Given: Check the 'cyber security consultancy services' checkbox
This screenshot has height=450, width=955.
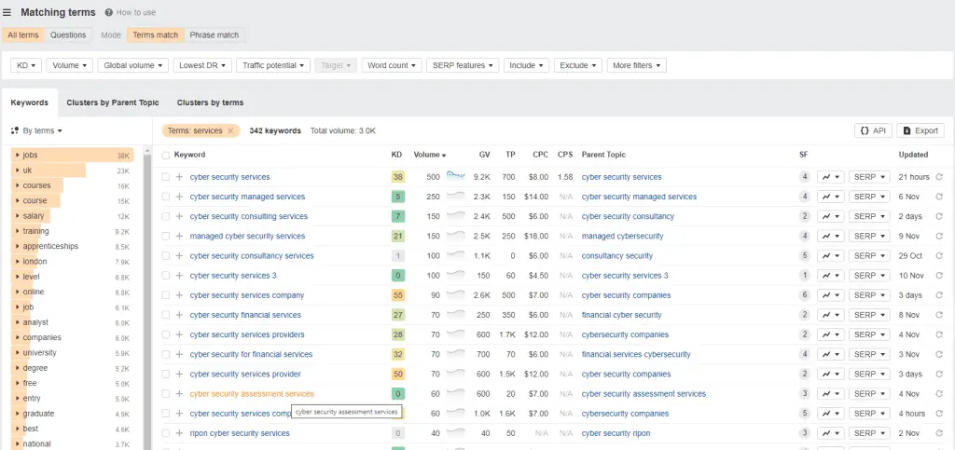Looking at the screenshot, I should click(x=166, y=256).
